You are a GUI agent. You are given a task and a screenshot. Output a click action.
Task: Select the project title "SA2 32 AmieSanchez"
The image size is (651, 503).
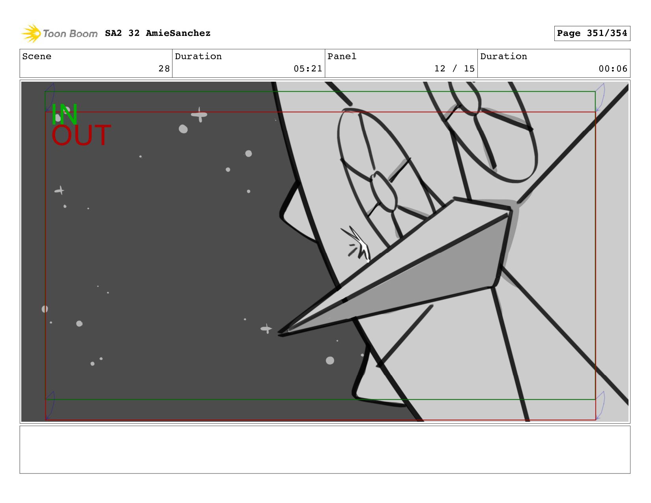coord(158,33)
